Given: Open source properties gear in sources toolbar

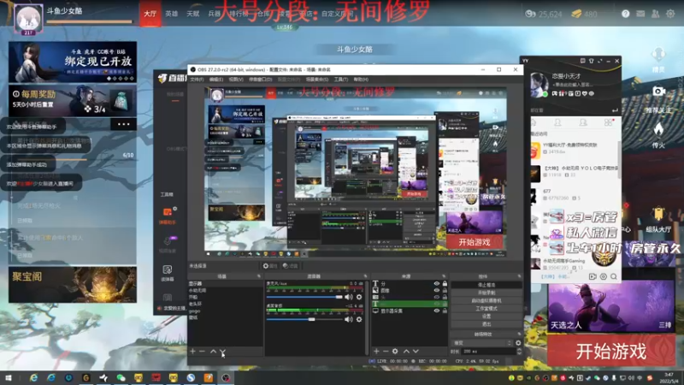Looking at the screenshot, I should click(395, 351).
